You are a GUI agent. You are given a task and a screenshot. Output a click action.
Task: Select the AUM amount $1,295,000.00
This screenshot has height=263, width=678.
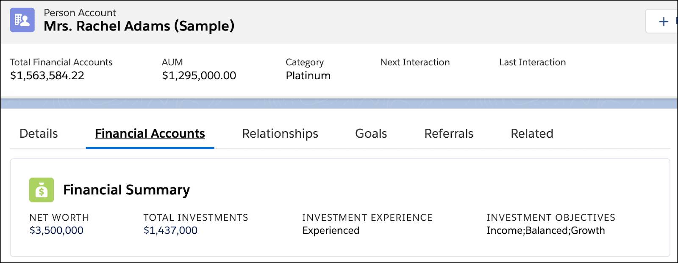[199, 75]
